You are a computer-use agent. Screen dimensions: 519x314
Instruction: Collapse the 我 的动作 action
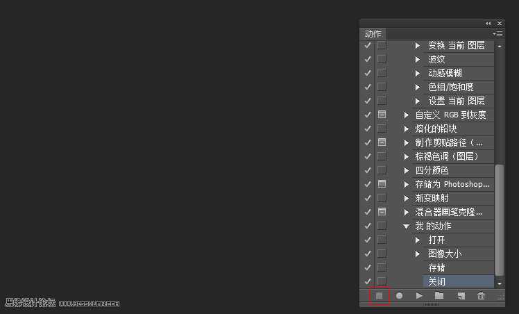coord(407,226)
